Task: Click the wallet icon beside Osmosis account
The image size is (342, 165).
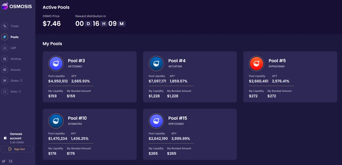Action: pyautogui.click(x=5, y=138)
